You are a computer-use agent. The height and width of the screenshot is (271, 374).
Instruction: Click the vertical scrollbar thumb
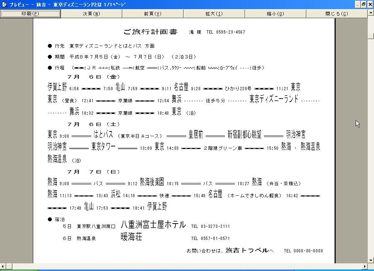371,36
